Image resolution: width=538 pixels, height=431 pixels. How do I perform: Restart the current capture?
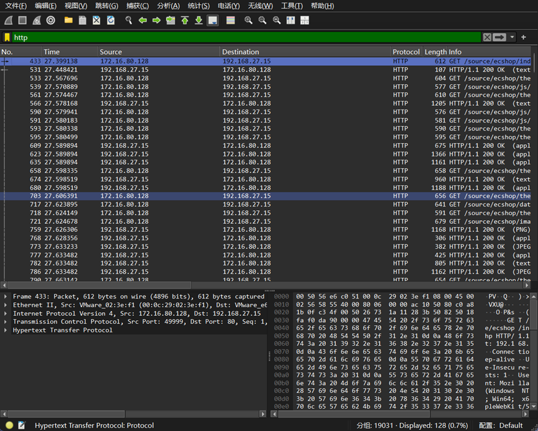click(x=35, y=20)
